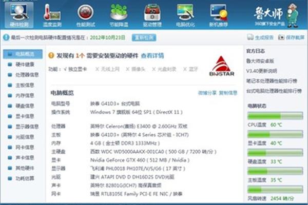
Task: Open 台式电脑处理器性能排行榜 ranking link
Action: (x=274, y=91)
